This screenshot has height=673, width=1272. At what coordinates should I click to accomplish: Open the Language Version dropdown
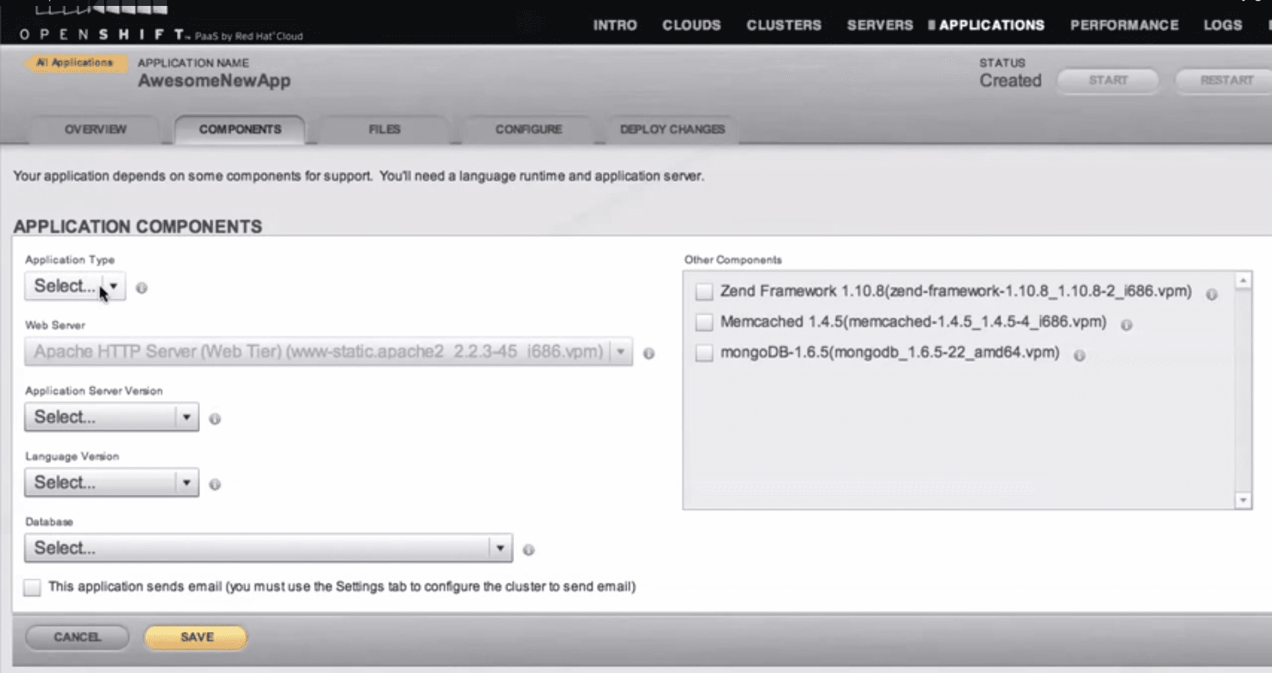111,482
